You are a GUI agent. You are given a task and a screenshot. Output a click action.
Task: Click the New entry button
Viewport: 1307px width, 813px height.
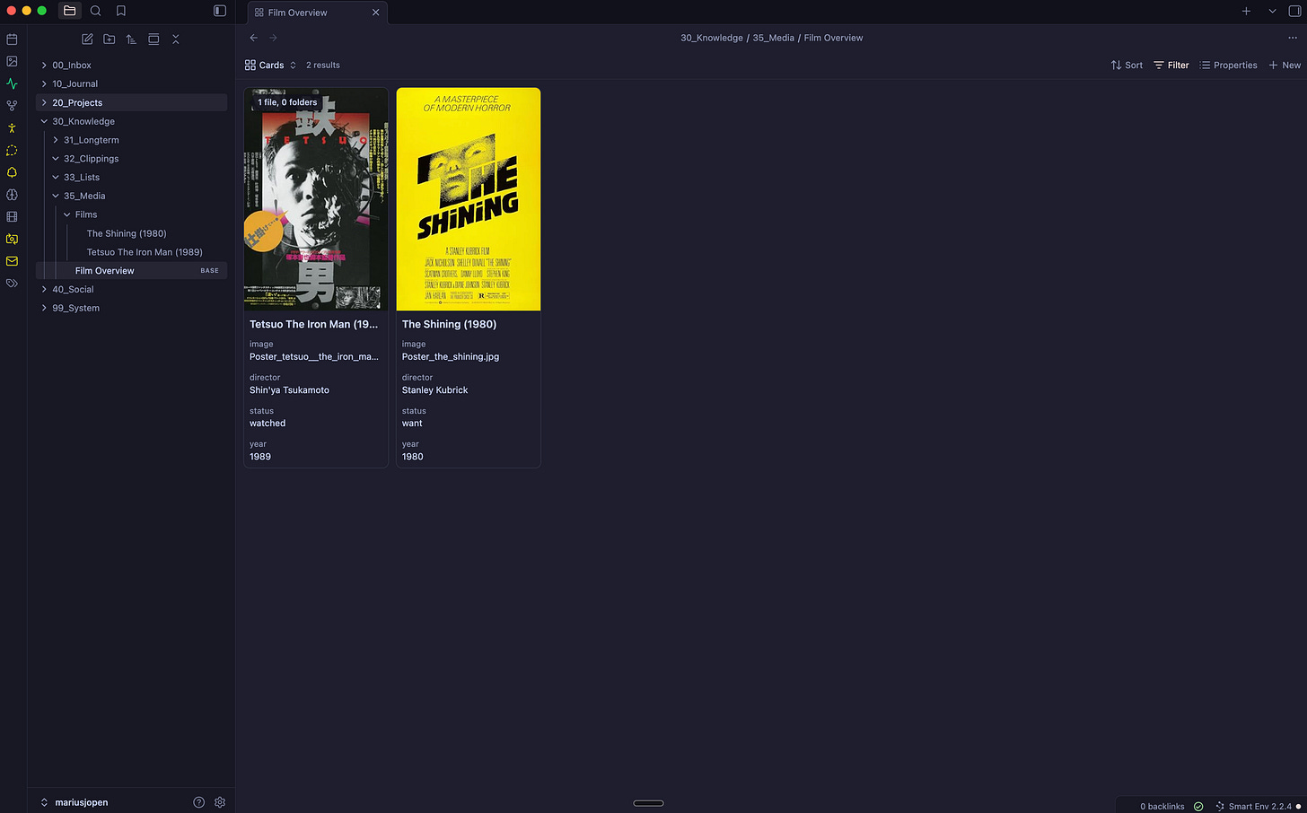[x=1285, y=66]
